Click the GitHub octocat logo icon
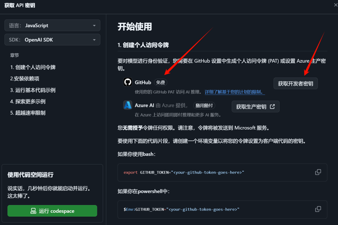Viewport: 338px width, 225px height. click(128, 82)
